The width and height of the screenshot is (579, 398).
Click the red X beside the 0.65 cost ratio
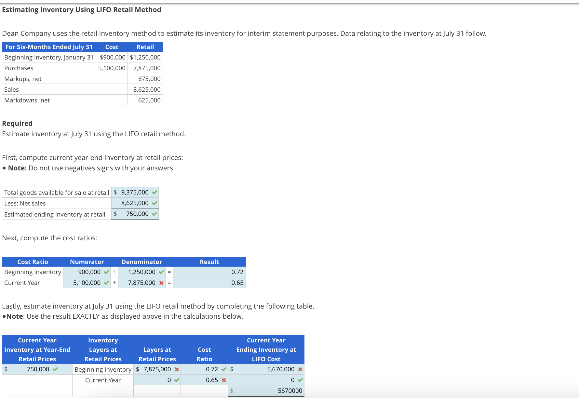coord(224,379)
